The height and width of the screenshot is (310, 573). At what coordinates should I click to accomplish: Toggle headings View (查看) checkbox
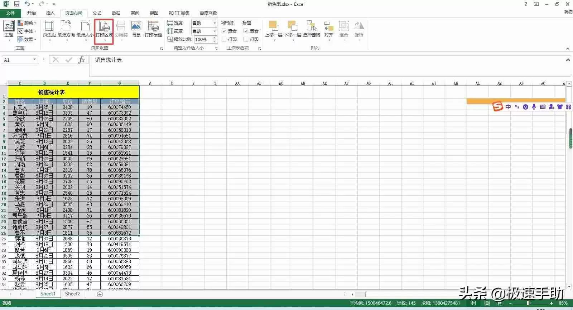tap(246, 31)
